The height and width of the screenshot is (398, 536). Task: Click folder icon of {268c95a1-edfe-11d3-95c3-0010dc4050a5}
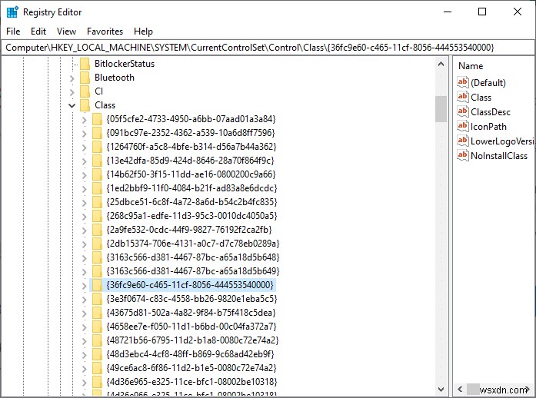pos(97,216)
